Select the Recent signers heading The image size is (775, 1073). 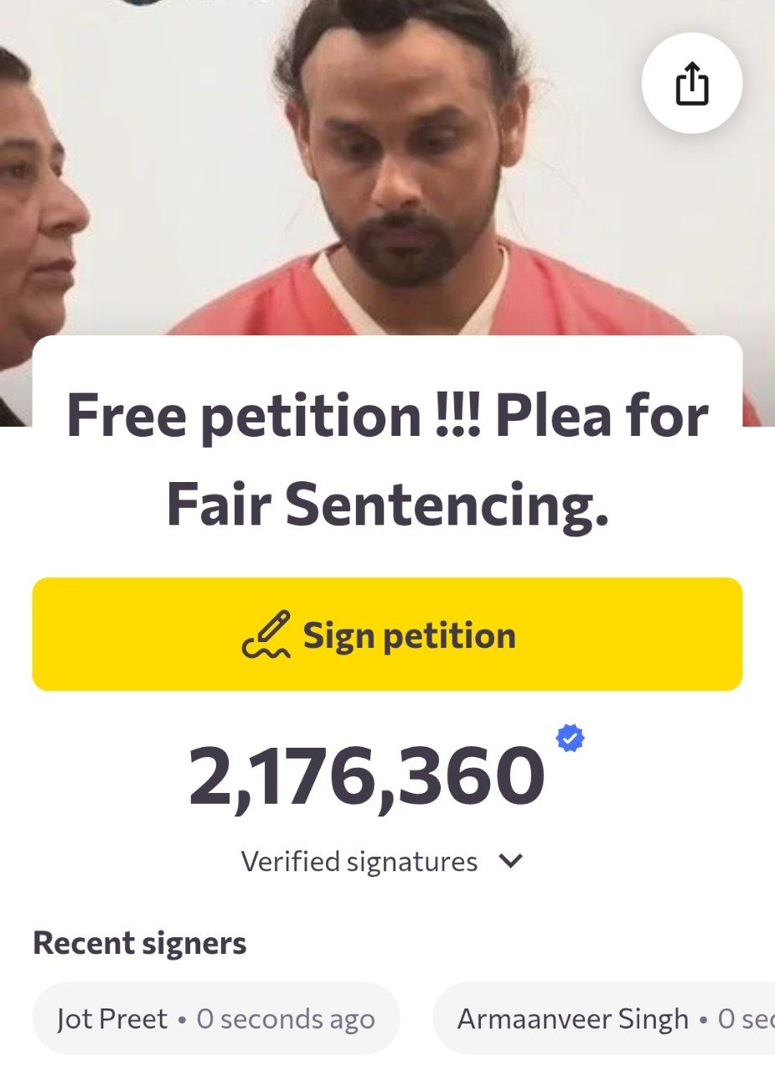[x=140, y=943]
